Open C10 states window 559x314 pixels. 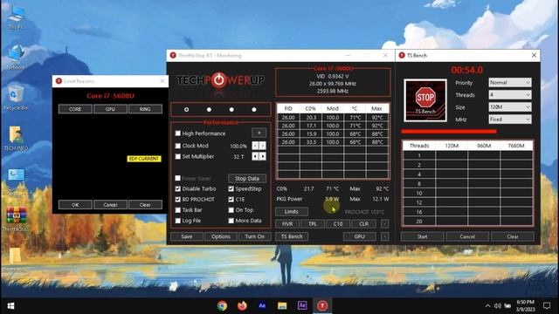338,224
